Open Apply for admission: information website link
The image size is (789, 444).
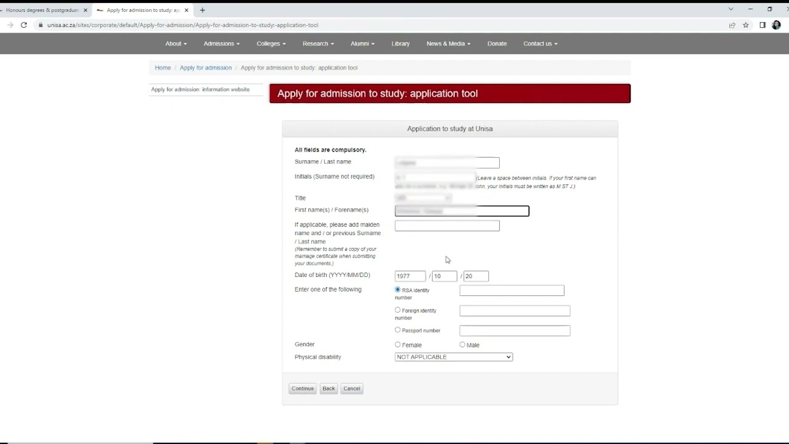[x=200, y=89]
